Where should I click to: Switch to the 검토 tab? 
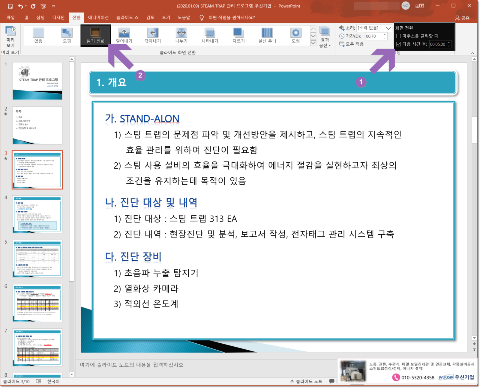coord(150,17)
